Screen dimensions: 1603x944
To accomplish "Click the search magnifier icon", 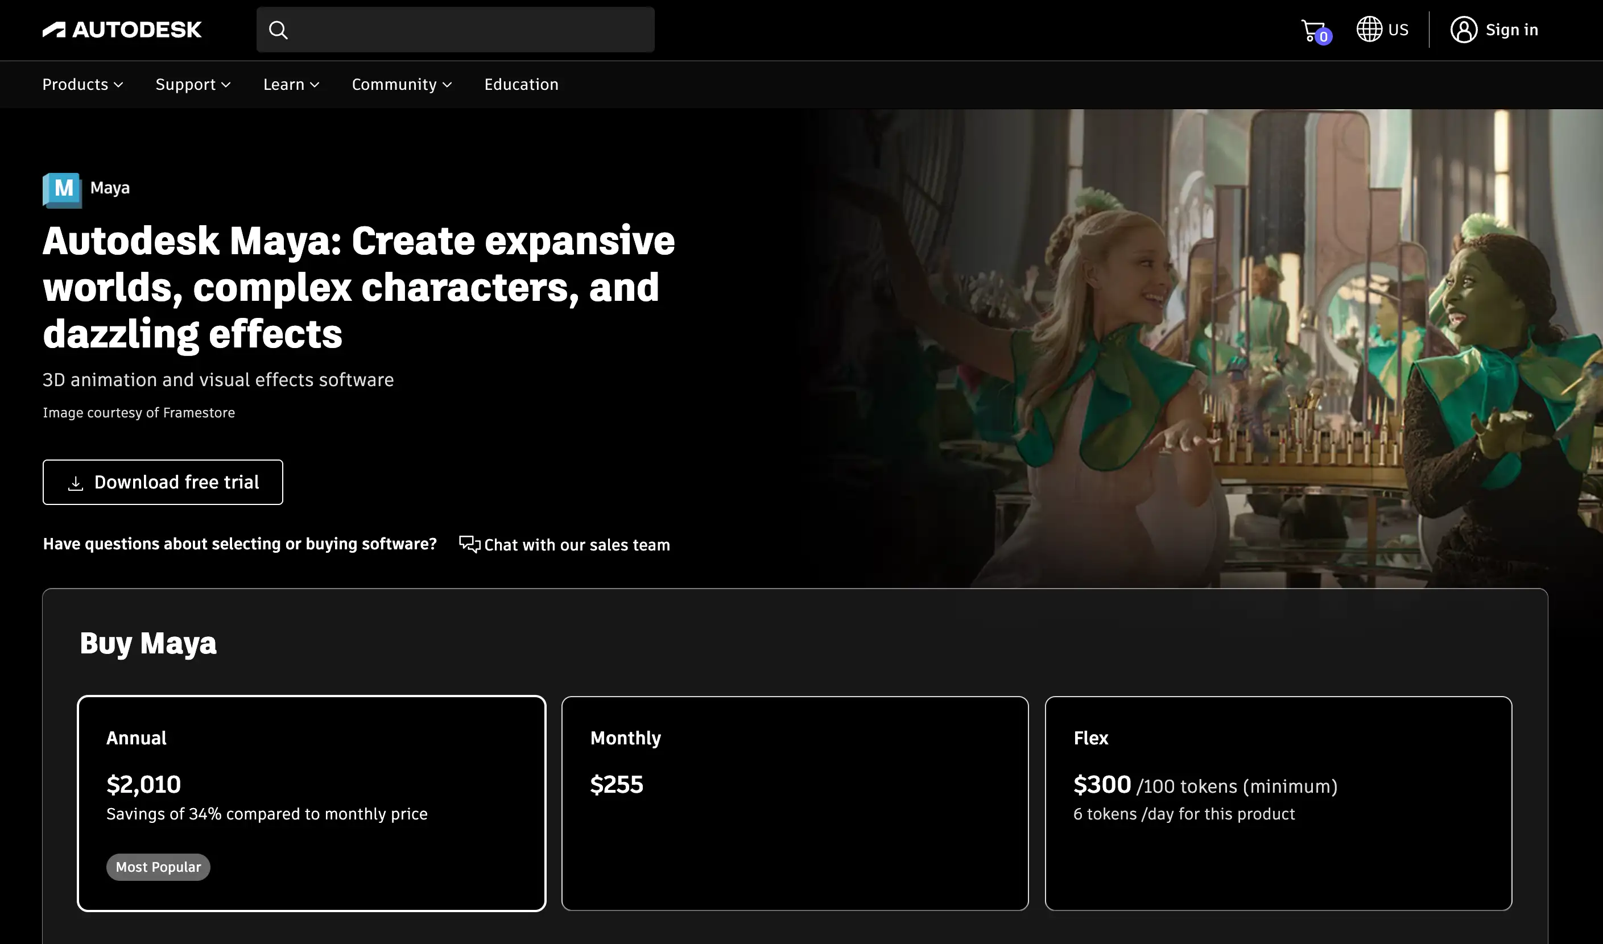I will coord(278,30).
